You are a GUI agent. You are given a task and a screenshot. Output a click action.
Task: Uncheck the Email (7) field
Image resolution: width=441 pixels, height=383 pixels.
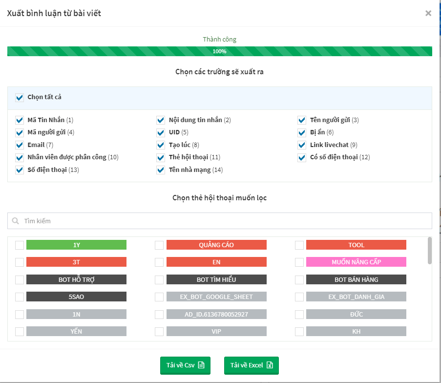tap(20, 145)
